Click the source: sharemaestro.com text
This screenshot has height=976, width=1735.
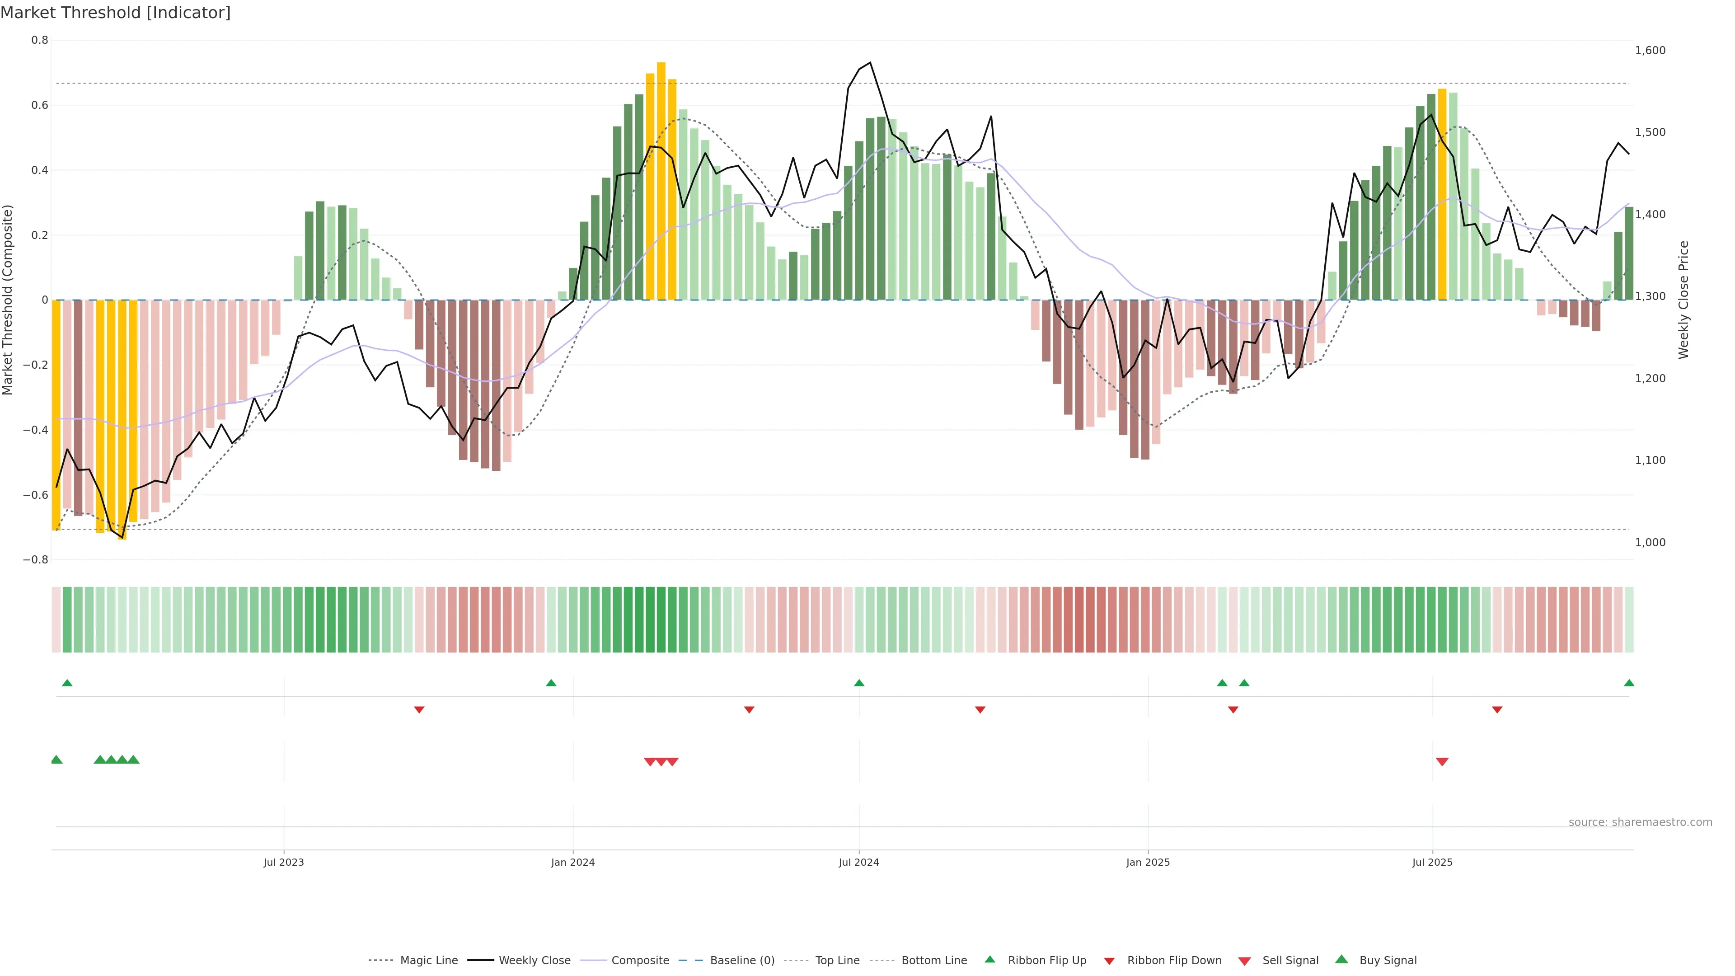[1640, 822]
